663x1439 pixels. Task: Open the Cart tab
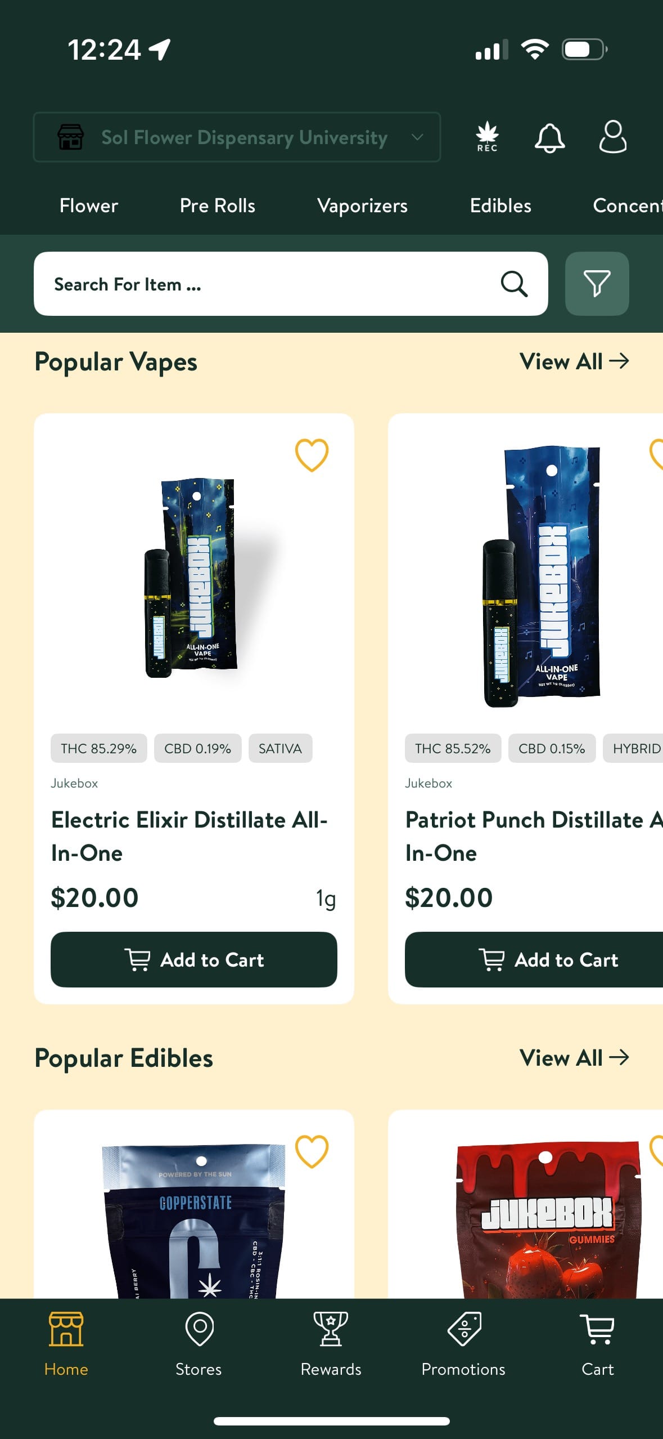[x=597, y=1344]
